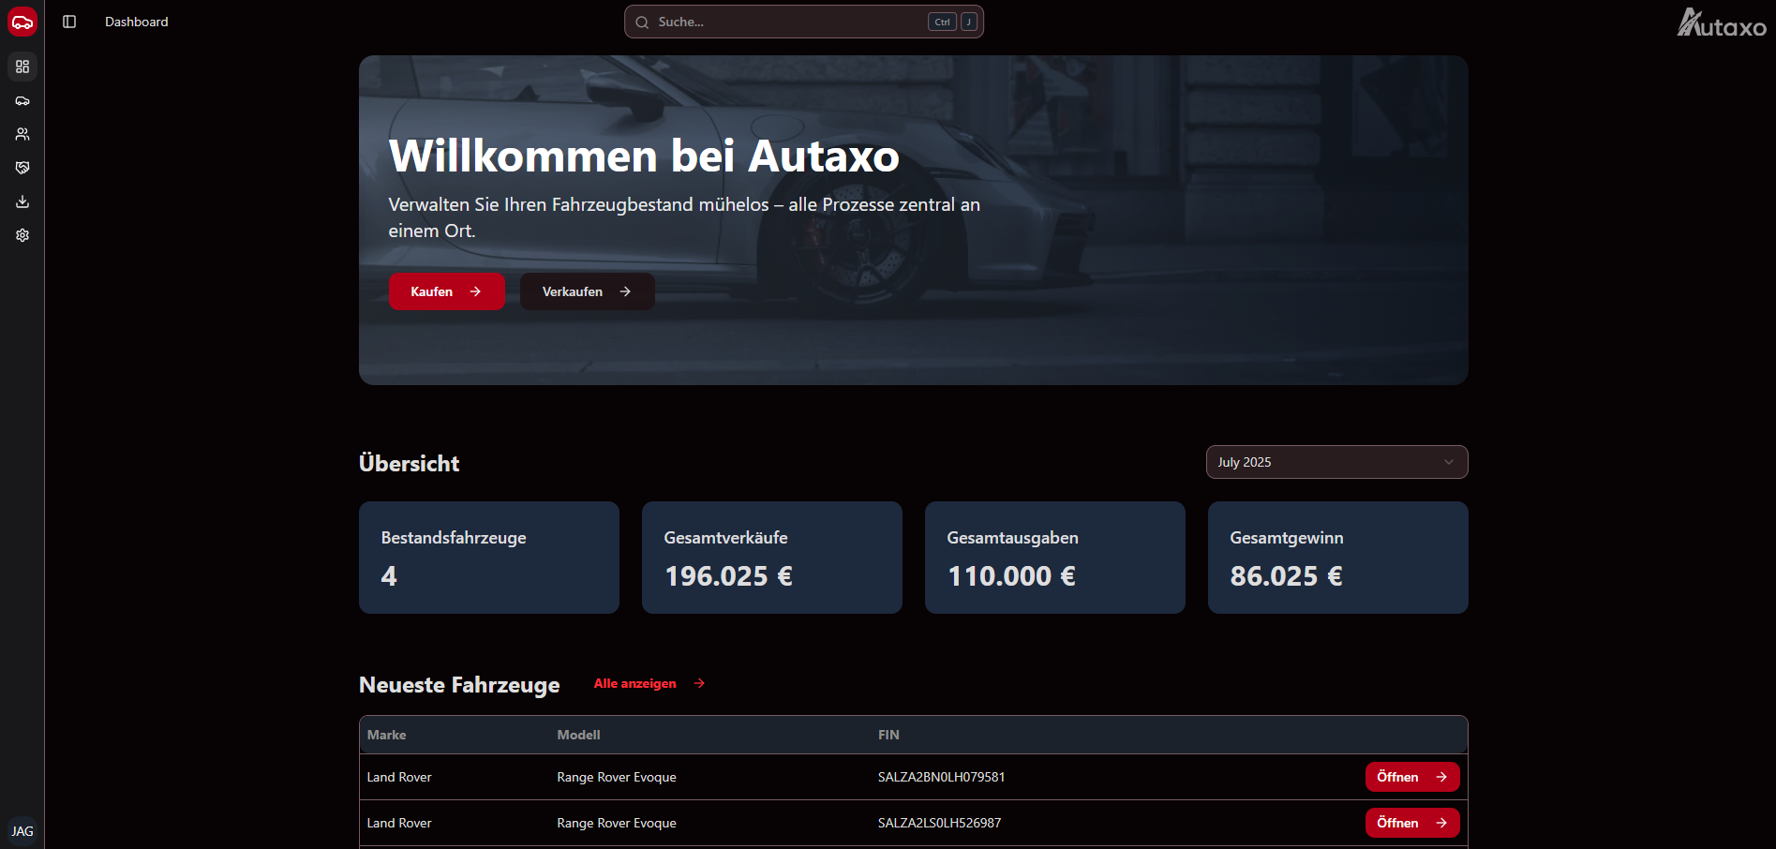
Task: Click the Neueste Fahrzeuge heading
Action: 459,685
